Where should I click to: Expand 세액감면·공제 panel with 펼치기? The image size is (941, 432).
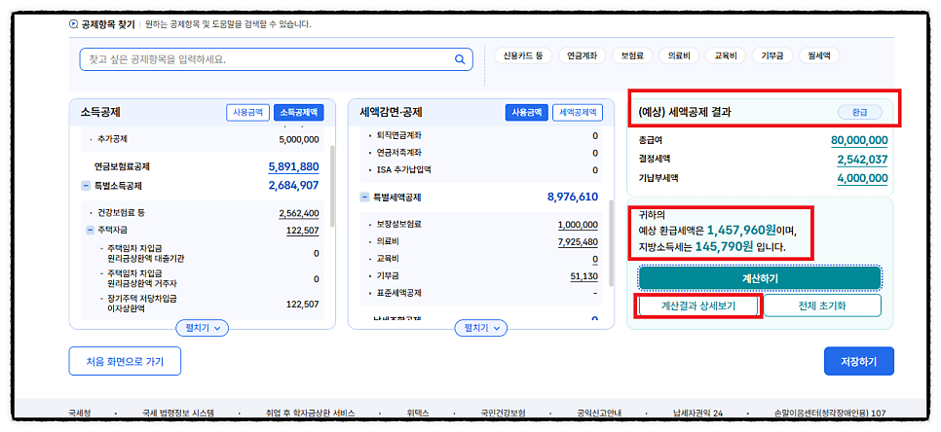tap(481, 328)
